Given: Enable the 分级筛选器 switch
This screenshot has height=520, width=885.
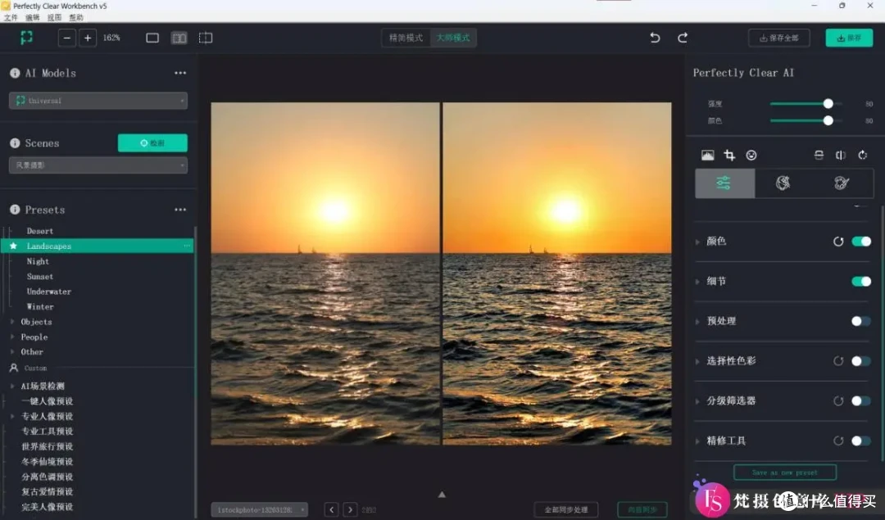Looking at the screenshot, I should (x=861, y=401).
